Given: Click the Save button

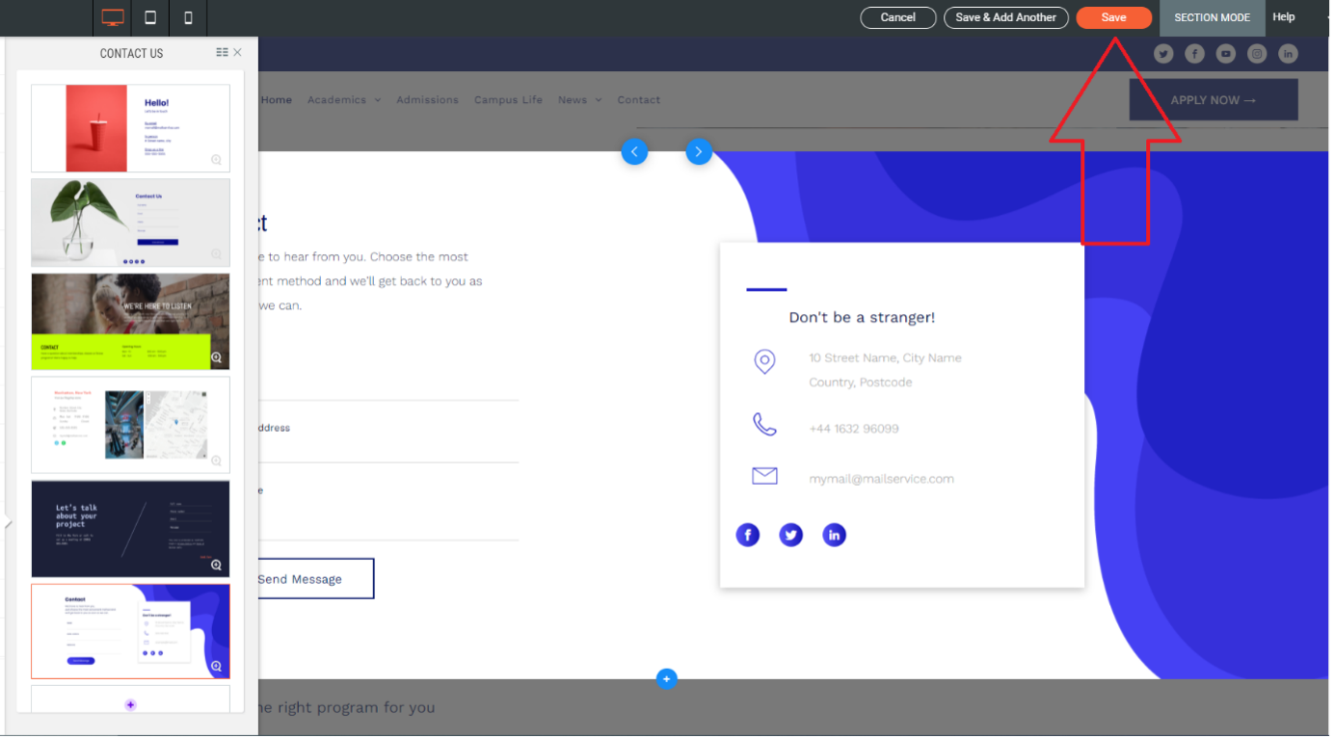Looking at the screenshot, I should pos(1113,16).
